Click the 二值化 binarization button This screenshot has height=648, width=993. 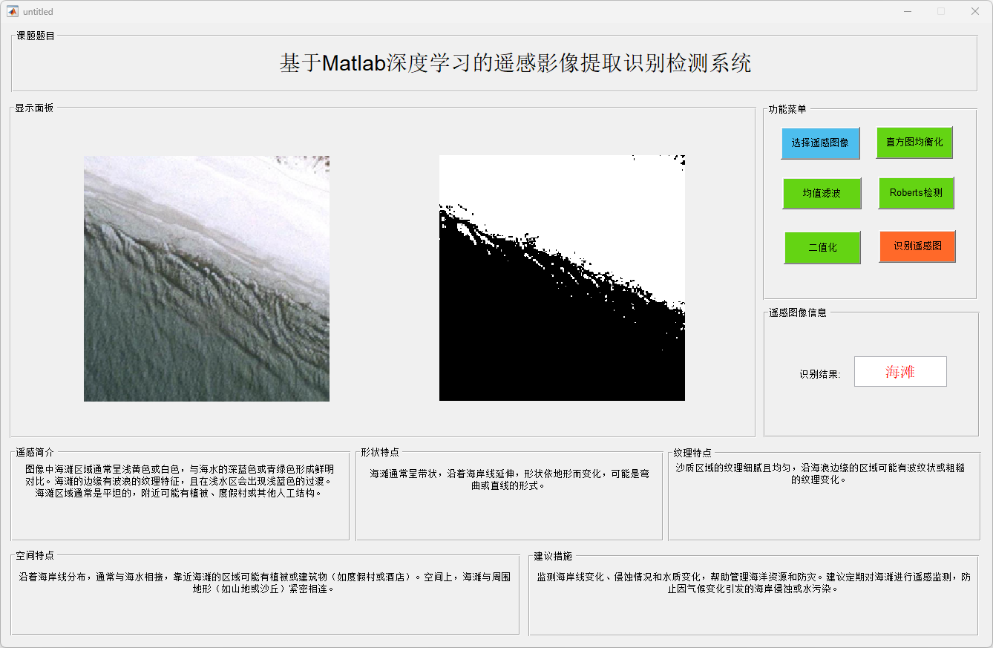[822, 248]
